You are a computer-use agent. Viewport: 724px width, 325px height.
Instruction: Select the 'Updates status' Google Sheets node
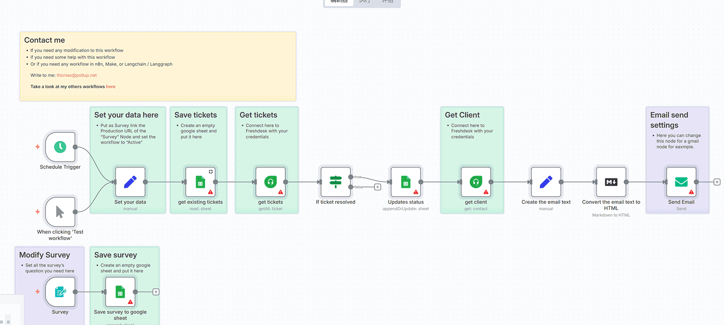coord(406,182)
